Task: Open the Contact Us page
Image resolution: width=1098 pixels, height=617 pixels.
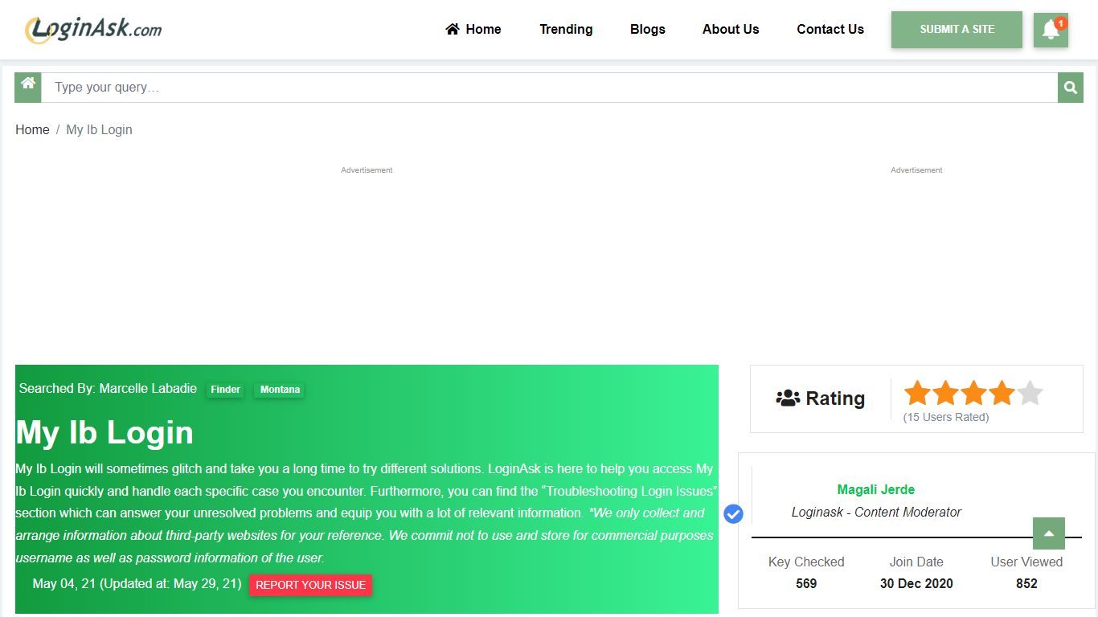Action: [x=830, y=30]
